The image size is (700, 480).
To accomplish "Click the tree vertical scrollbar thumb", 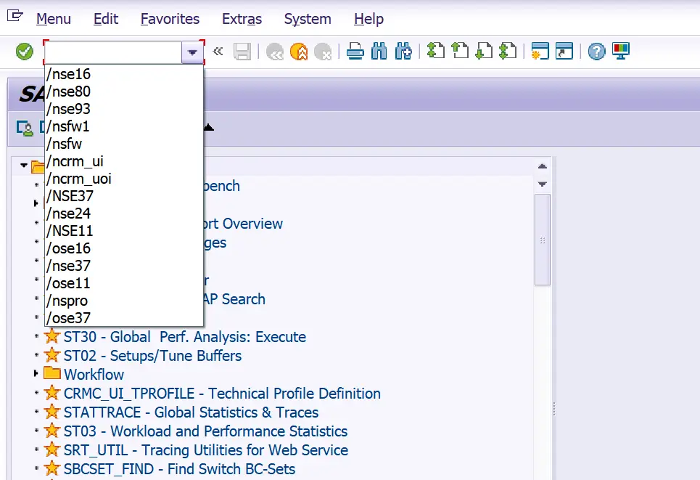I will (x=543, y=240).
